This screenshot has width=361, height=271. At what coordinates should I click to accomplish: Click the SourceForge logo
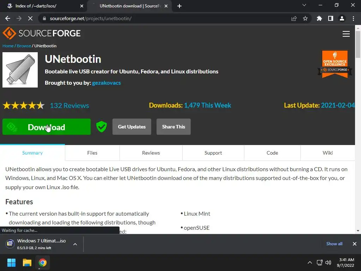[42, 34]
